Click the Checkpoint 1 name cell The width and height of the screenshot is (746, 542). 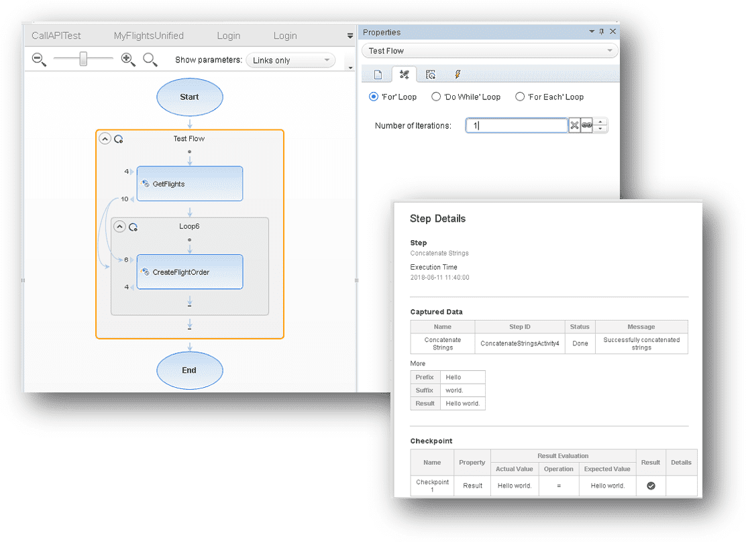click(432, 486)
